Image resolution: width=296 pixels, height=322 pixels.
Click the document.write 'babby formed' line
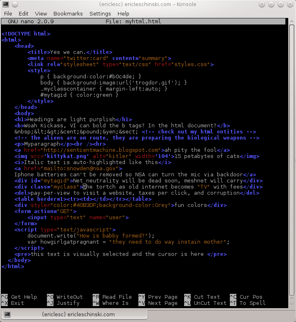point(91,236)
